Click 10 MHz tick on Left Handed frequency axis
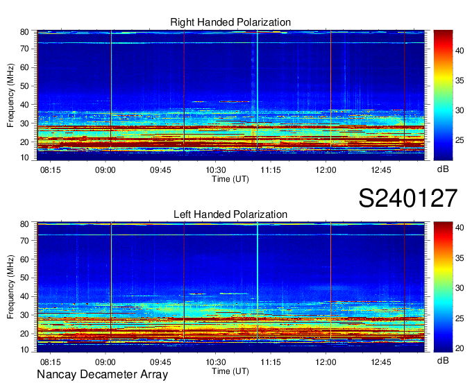This screenshot has width=472, height=383. pyautogui.click(x=24, y=350)
